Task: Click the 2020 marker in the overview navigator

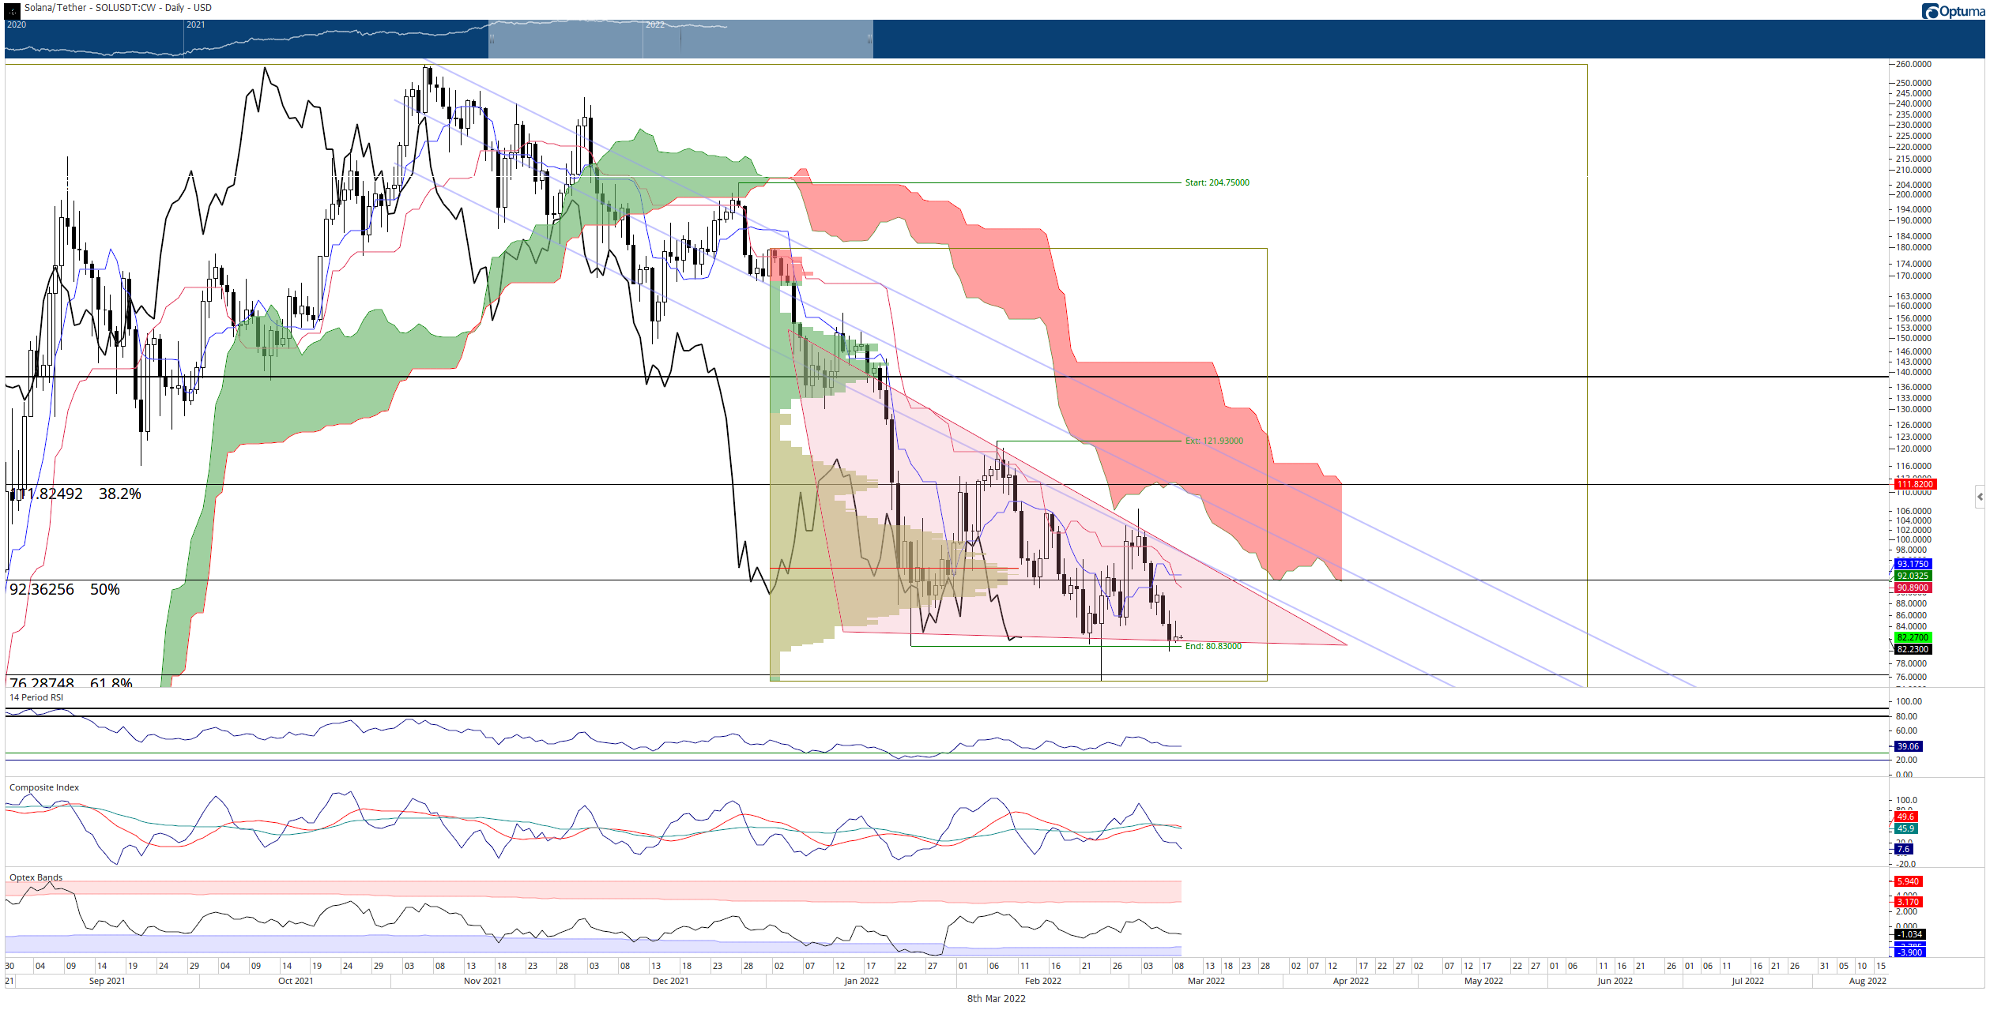Action: tap(17, 24)
